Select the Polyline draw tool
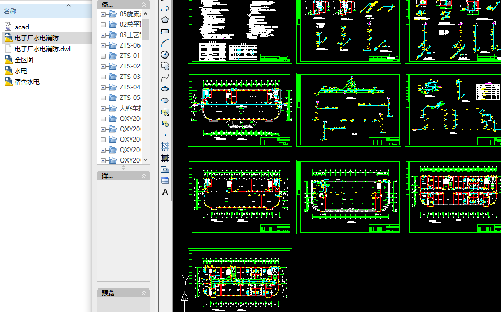Screen dimensions: 501x312 coord(165,8)
